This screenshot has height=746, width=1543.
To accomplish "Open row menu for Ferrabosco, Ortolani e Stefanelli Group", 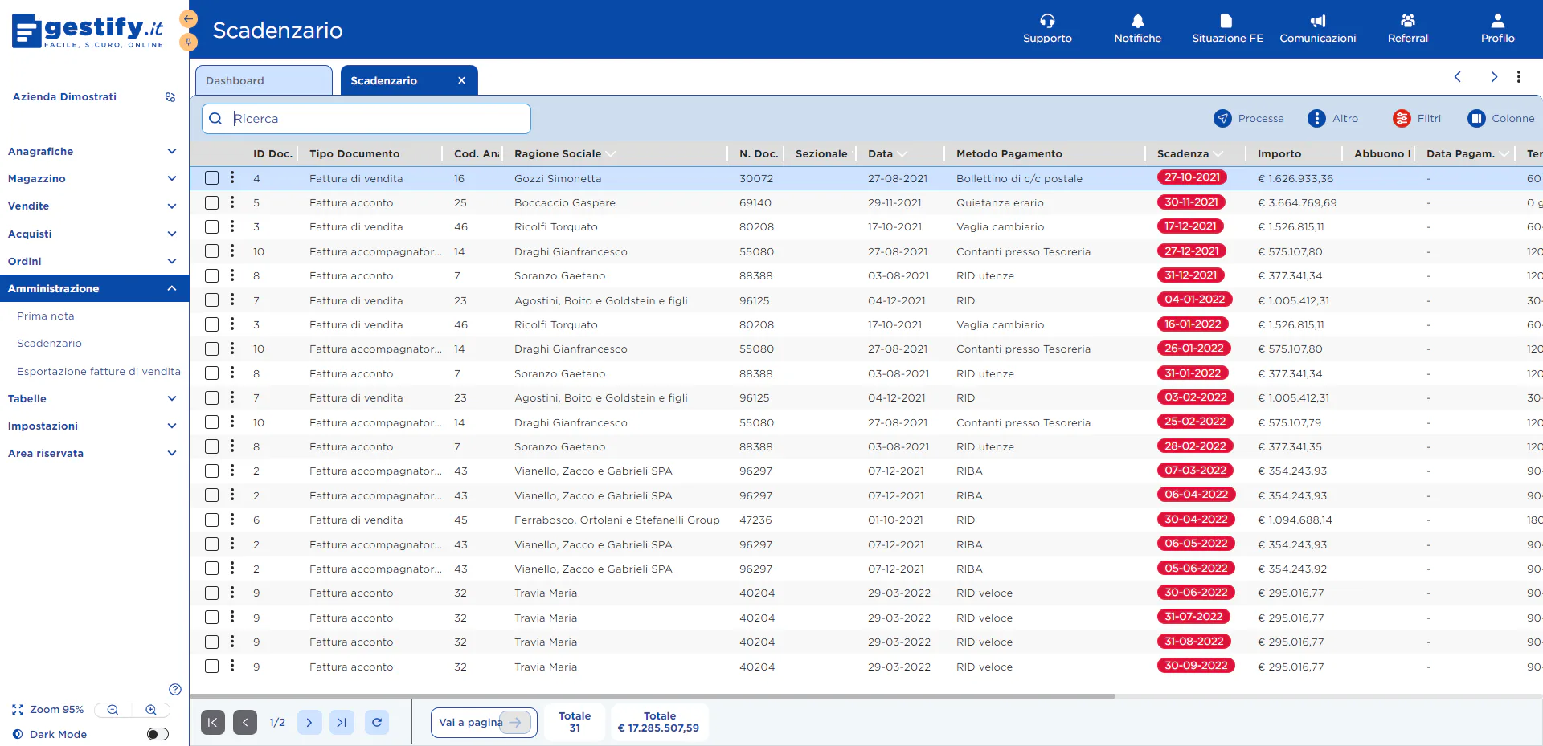I will (x=232, y=520).
